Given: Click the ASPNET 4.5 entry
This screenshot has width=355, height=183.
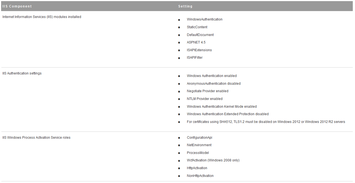Looking at the screenshot, I should point(196,42).
